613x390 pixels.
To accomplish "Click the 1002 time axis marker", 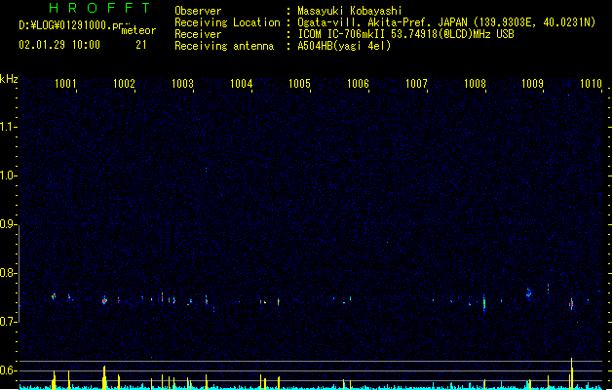I will coord(124,84).
